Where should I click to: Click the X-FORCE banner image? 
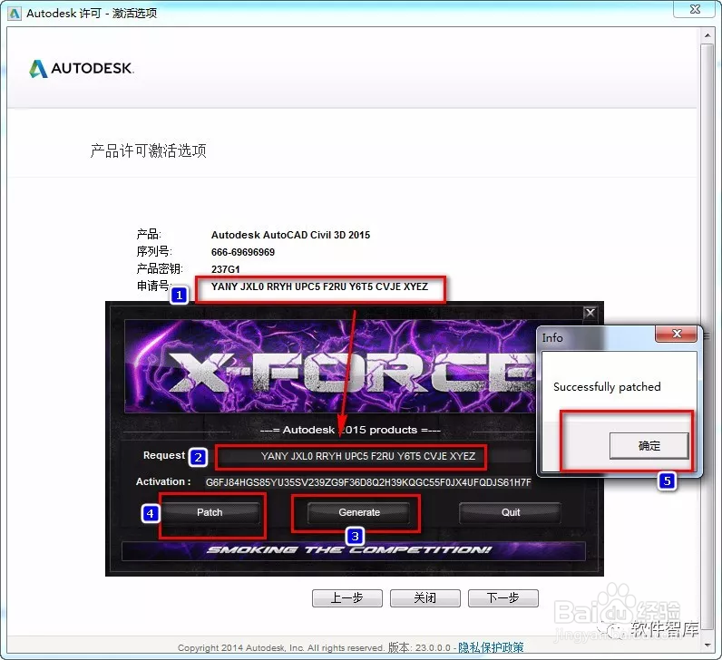pyautogui.click(x=330, y=366)
